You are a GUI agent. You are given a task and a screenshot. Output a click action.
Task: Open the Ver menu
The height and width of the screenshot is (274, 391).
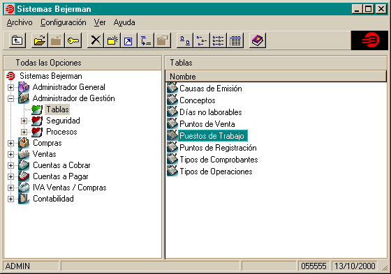point(100,22)
